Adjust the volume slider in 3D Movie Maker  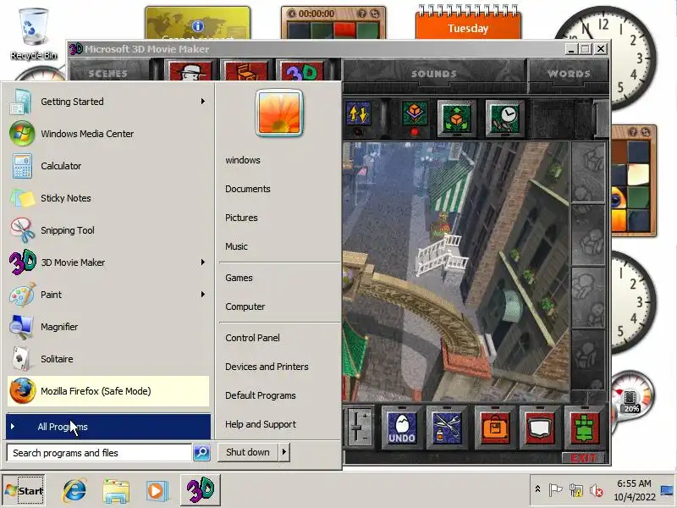tap(357, 428)
